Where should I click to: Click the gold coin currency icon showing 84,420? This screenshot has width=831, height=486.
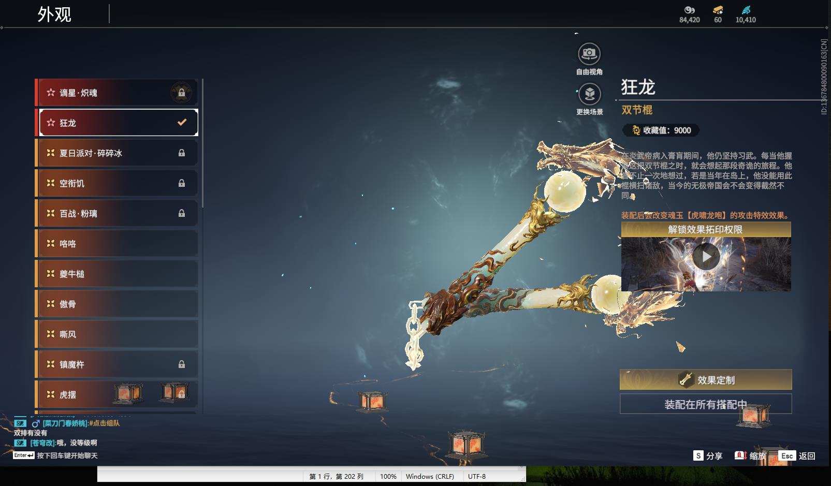tap(689, 10)
